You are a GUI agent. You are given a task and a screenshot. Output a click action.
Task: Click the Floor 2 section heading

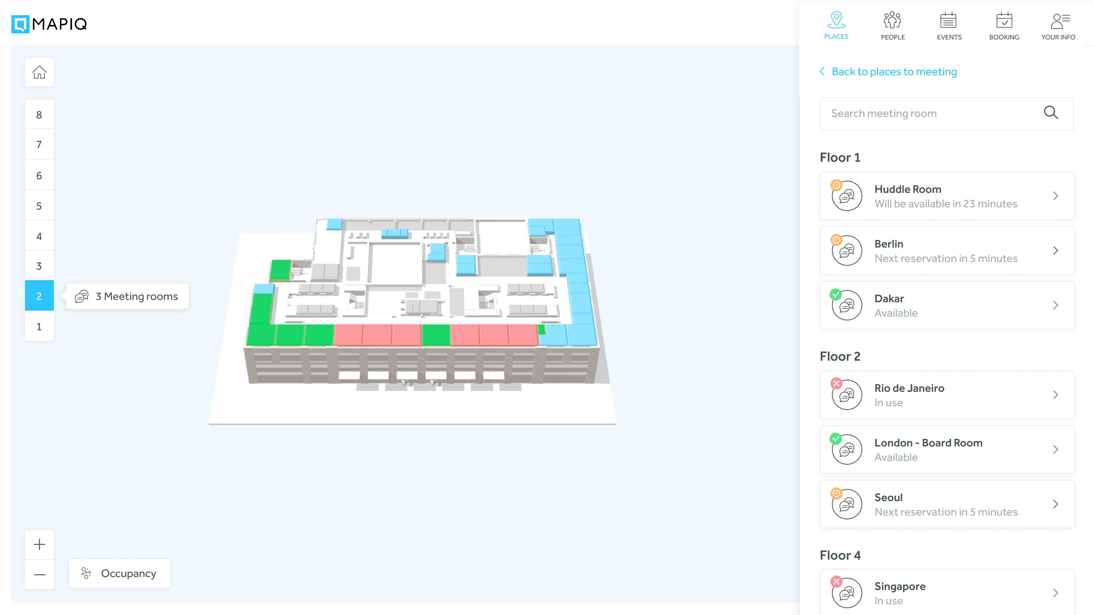(x=840, y=356)
